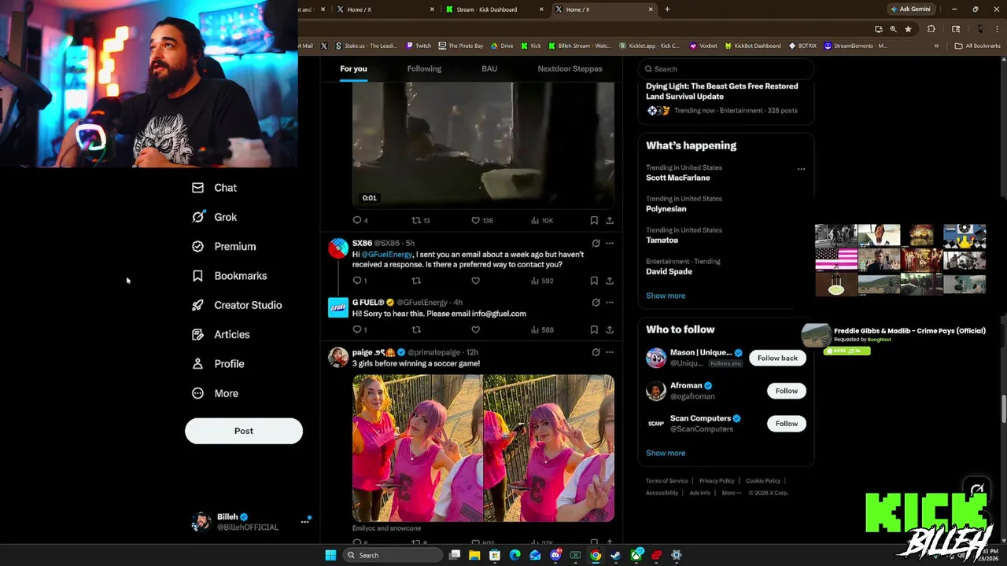Open the Twitch bookmark
Image resolution: width=1007 pixels, height=566 pixels.
[x=419, y=46]
